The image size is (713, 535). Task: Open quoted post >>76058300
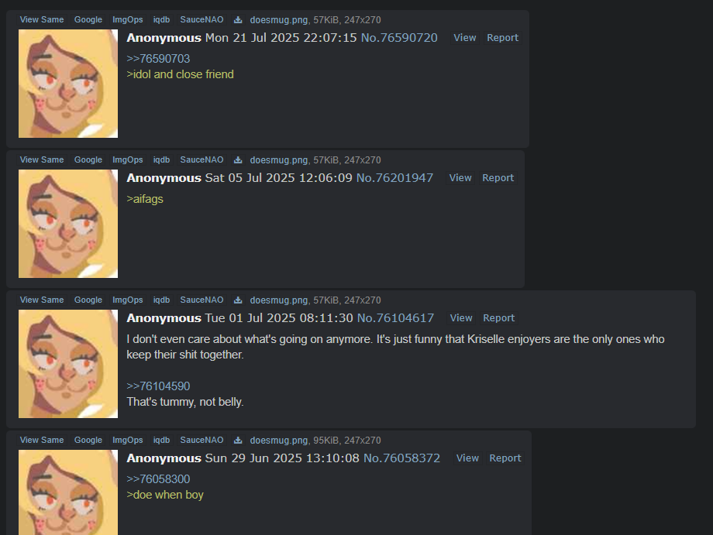click(158, 479)
